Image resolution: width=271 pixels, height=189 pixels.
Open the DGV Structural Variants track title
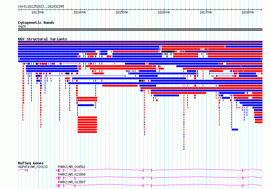(43, 39)
